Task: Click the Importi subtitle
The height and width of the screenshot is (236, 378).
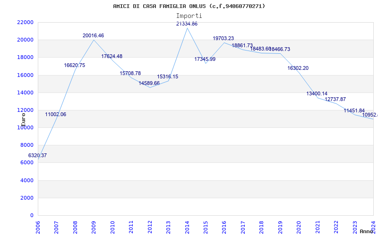Action: tap(189, 16)
